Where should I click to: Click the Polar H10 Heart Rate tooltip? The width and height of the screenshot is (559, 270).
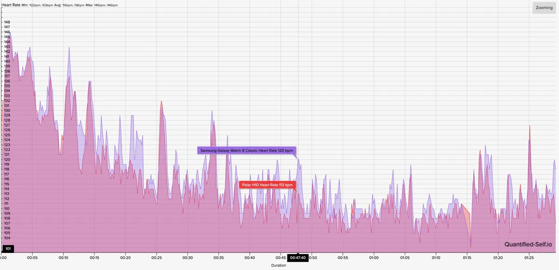click(267, 185)
